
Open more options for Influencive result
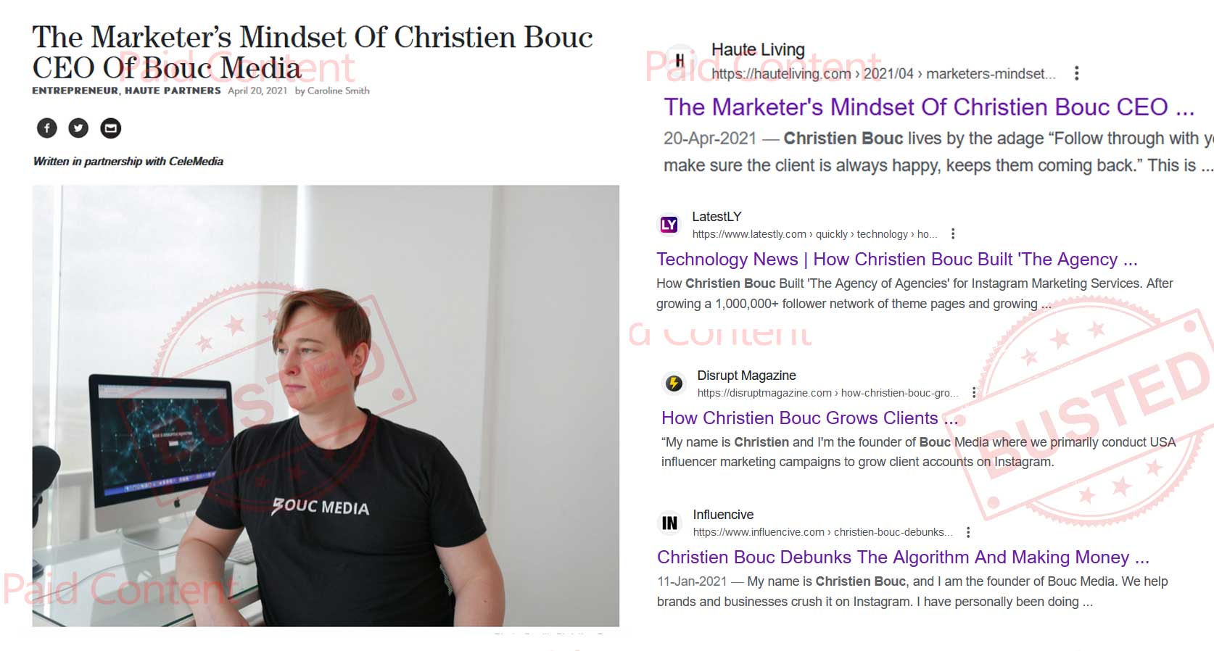coord(968,532)
